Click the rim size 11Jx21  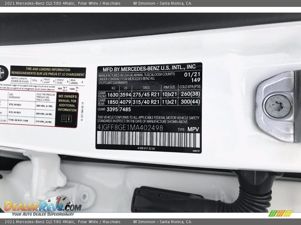click(x=169, y=102)
